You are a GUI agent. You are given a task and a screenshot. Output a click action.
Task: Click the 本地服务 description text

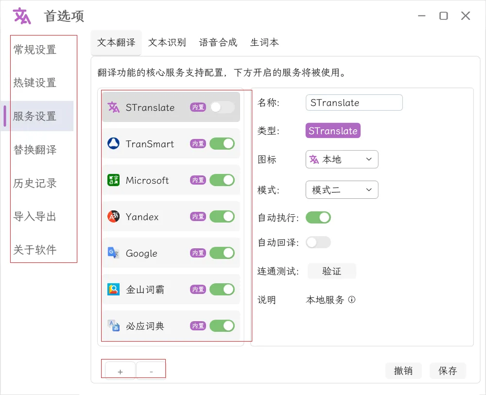pyautogui.click(x=325, y=300)
